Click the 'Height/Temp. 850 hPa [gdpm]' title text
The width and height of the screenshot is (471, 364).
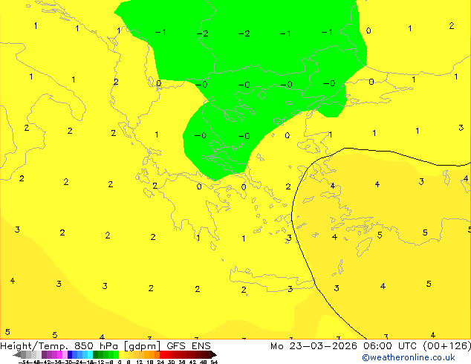click(80, 346)
